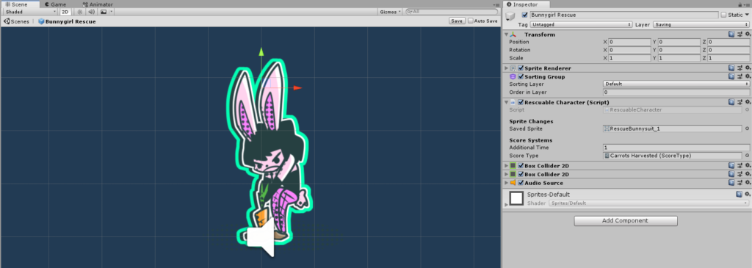Click the scene effects image icon
This screenshot has height=268, width=752.
(x=103, y=12)
